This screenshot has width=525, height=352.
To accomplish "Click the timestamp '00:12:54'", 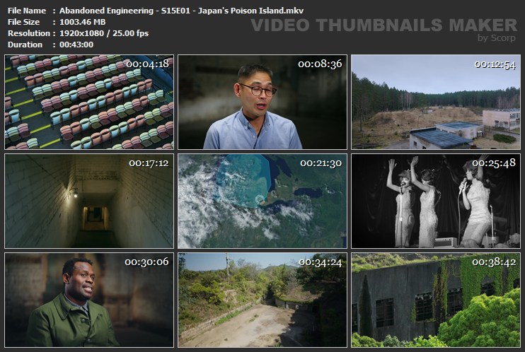I will click(x=495, y=64).
